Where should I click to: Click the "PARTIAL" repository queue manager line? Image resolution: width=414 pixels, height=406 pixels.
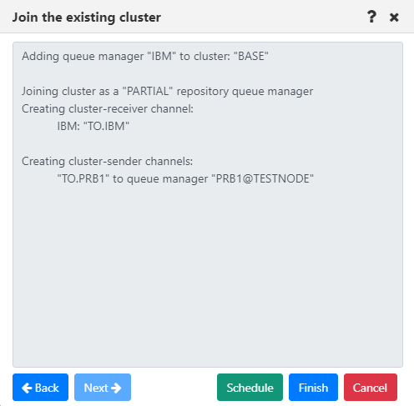coord(167,92)
